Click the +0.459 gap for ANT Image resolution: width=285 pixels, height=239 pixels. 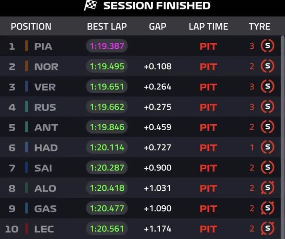point(158,127)
